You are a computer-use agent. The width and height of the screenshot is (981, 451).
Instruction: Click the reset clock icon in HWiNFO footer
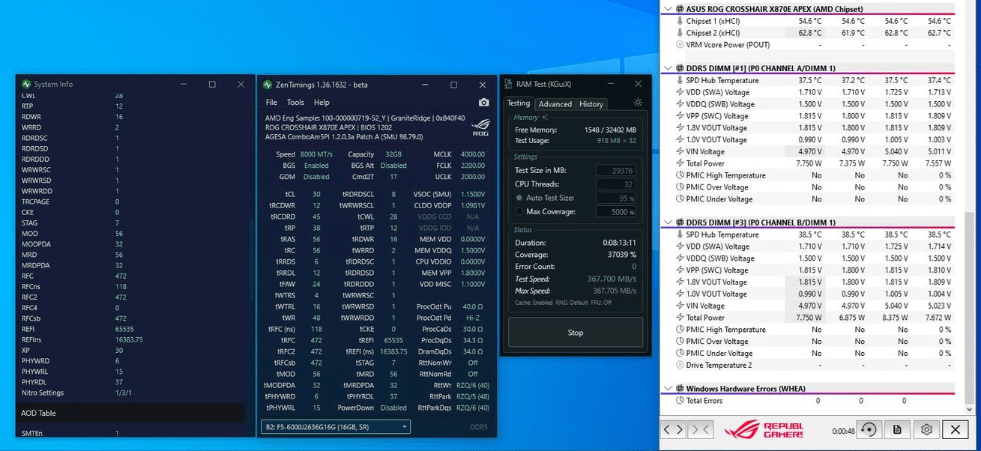click(x=869, y=429)
